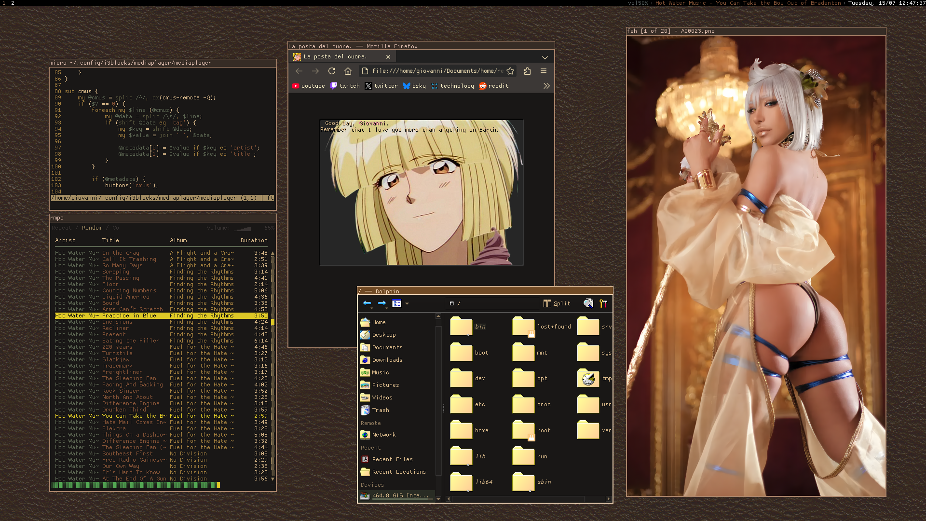Open the twitch bookmark
Viewport: 926px width, 521px height.
point(345,86)
